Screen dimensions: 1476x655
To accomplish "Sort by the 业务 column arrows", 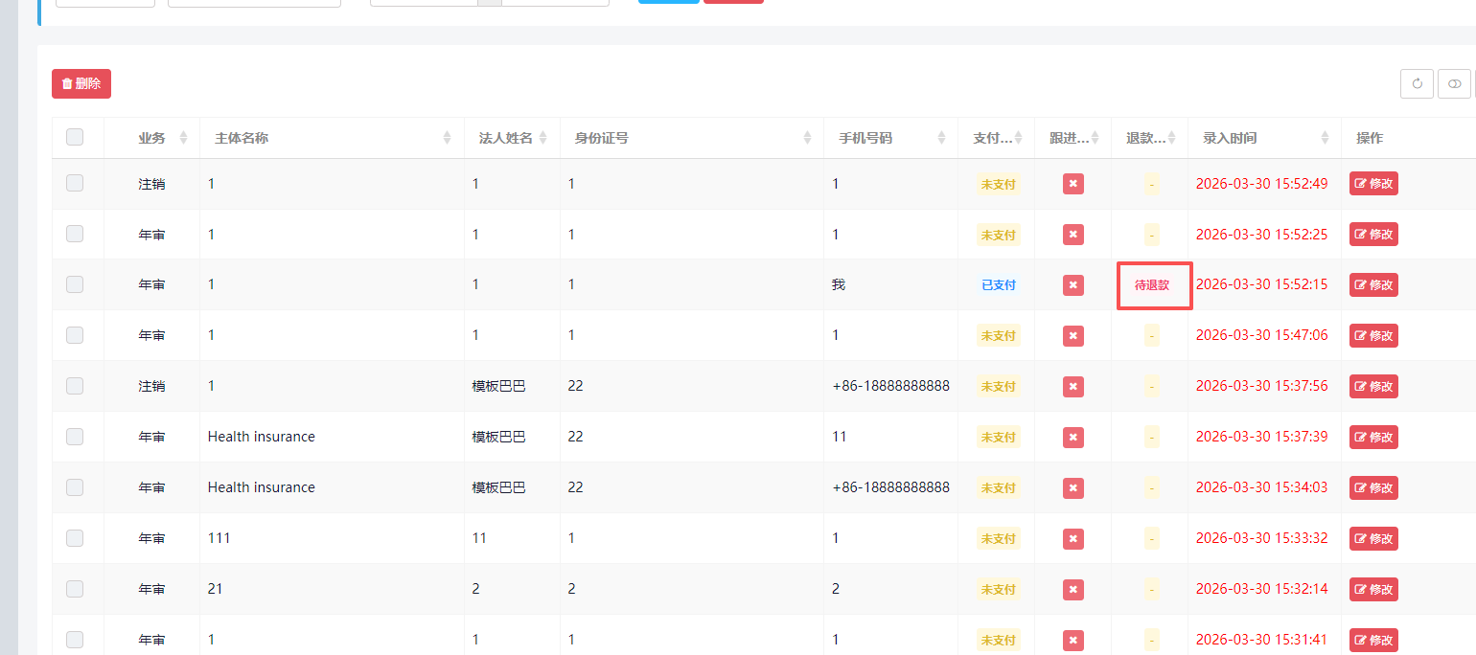I will (183, 138).
